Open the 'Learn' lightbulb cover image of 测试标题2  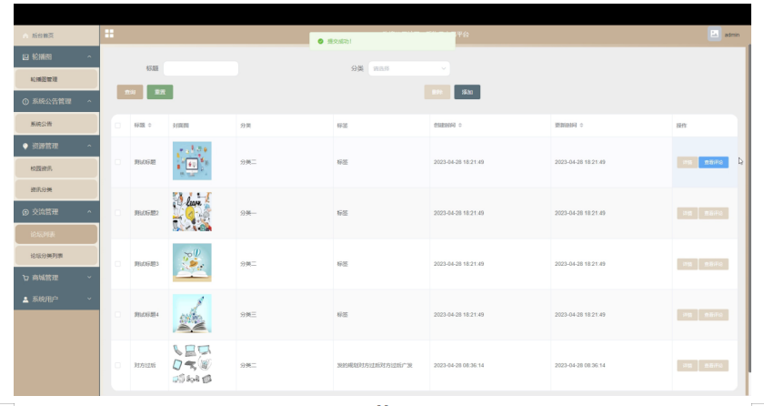coord(192,212)
